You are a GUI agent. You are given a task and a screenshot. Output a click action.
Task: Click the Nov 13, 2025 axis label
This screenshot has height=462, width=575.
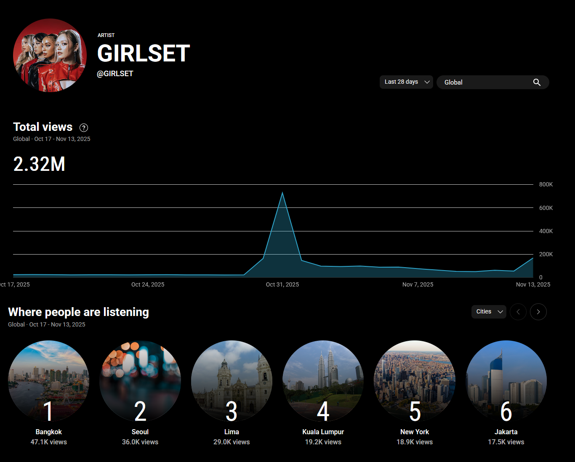tap(533, 284)
